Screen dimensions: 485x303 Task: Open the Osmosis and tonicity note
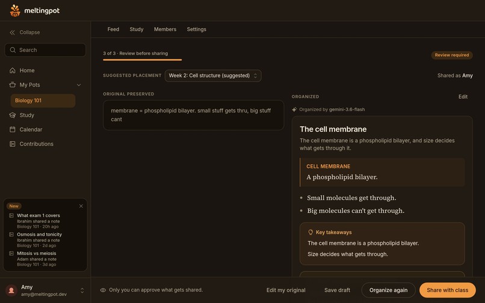tap(39, 234)
